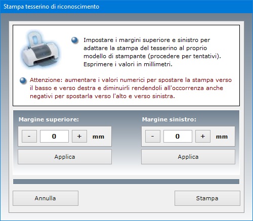Image resolution: width=253 pixels, height=221 pixels.
Task: Apply the Margine superiore setting
Action: pyautogui.click(x=65, y=157)
